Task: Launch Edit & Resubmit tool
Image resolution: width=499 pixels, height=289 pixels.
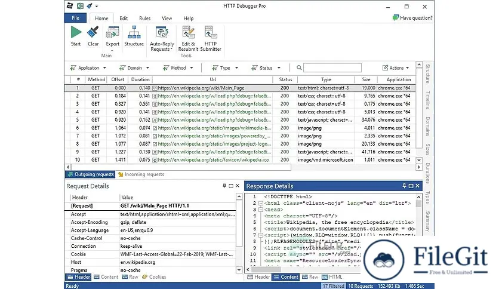Action: point(188,38)
